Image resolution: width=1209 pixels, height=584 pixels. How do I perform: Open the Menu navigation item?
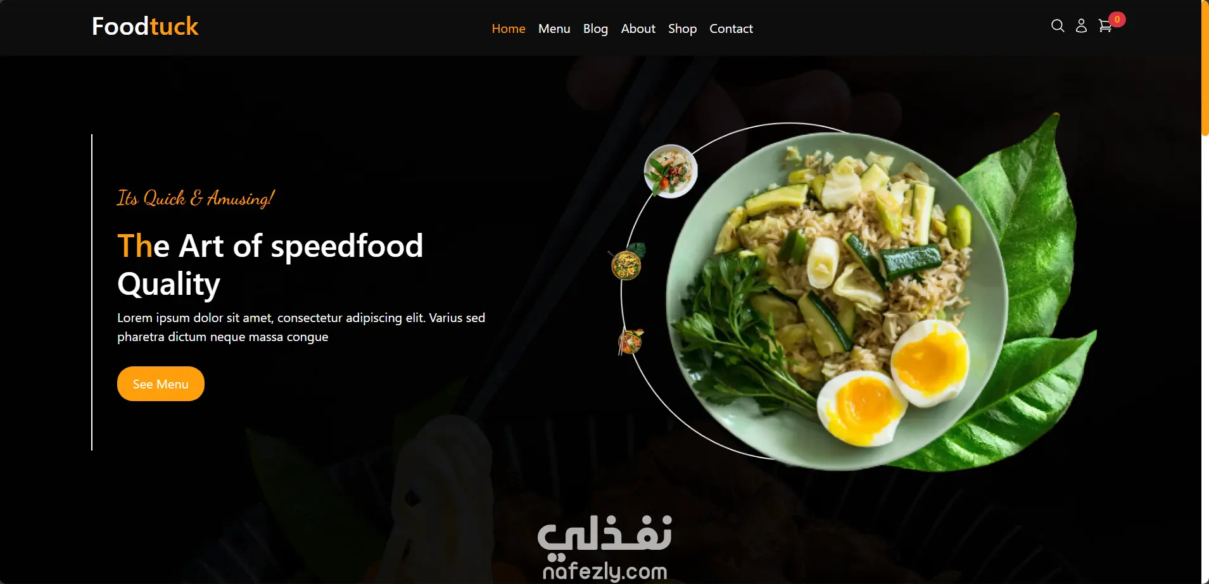coord(554,28)
